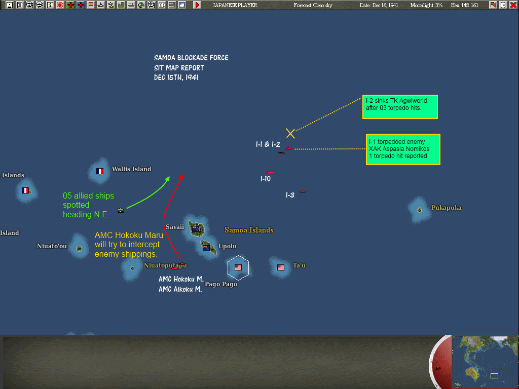Viewport: 519px width, 389px height.
Task: Click the keyboard-like toolbar icon
Action: [x=172, y=5]
